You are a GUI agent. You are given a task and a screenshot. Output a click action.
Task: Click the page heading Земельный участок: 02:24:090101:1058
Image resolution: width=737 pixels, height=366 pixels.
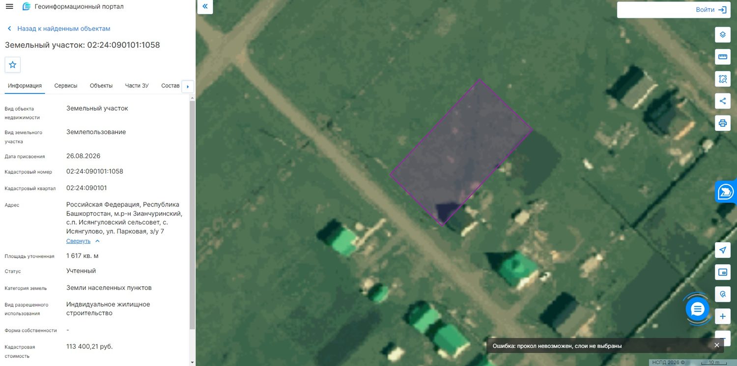(x=83, y=45)
